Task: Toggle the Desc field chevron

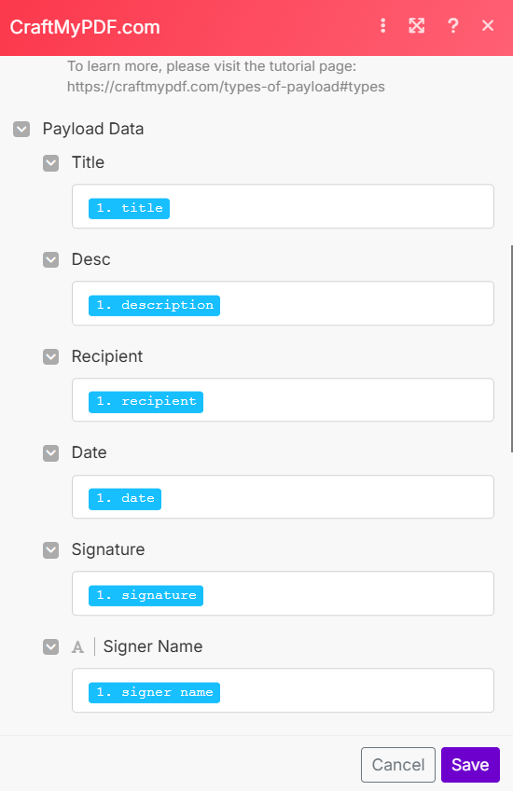Action: (50, 260)
